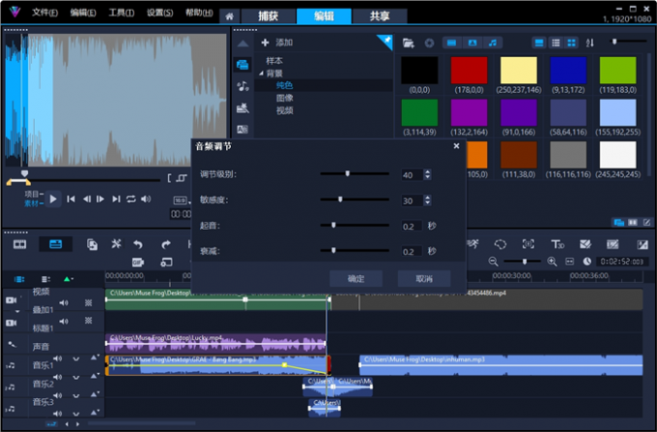
Task: Zoom out the timeline
Action: click(493, 262)
